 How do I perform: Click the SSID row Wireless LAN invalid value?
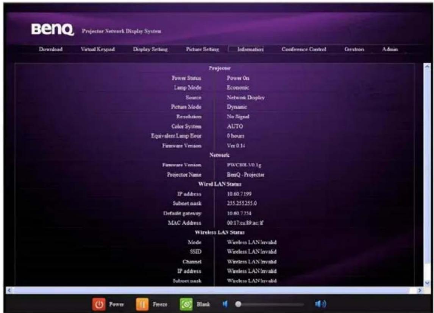pyautogui.click(x=251, y=252)
